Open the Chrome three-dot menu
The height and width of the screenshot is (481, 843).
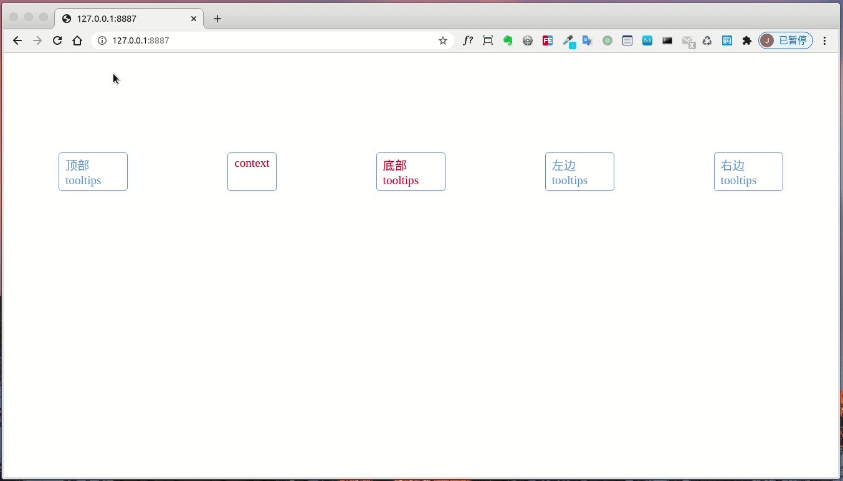pos(824,40)
